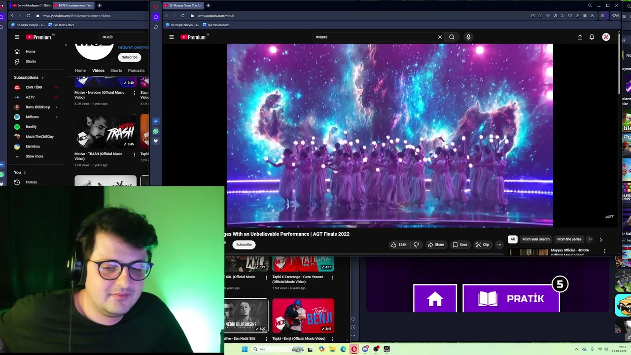Viewport: 631px width, 355px height.
Task: Like the Mayyas video (134K)
Action: pos(399,245)
